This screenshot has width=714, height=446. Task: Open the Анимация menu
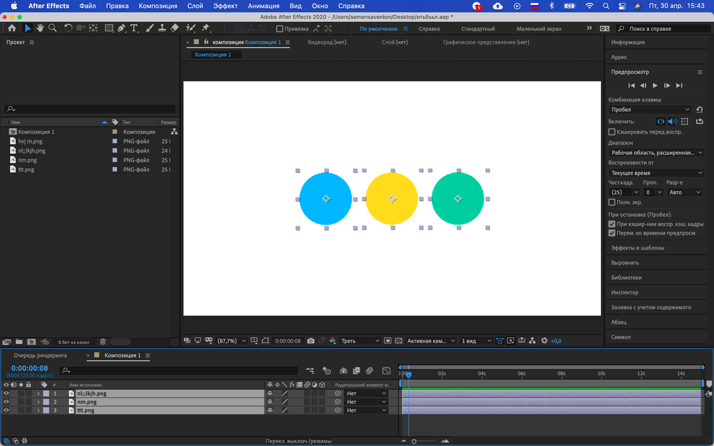coord(264,6)
